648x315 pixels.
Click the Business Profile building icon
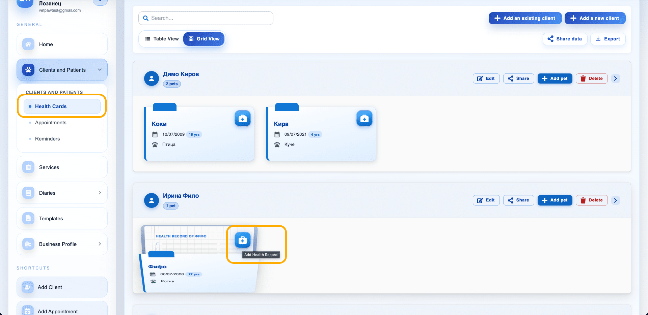click(x=28, y=244)
